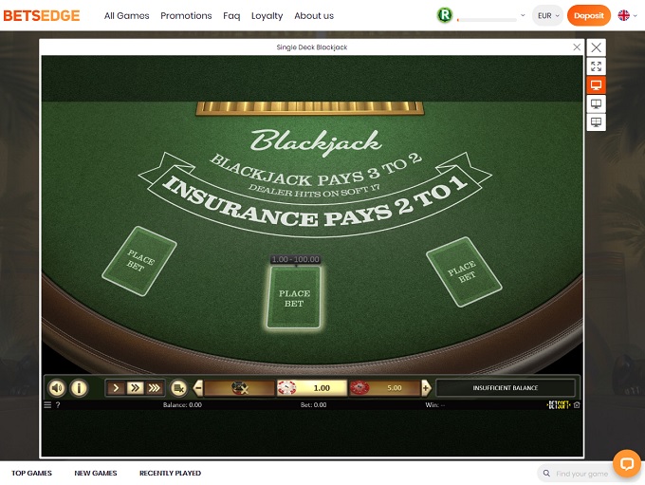Viewport: 645px width, 485px height.
Task: Select the single-screen layout icon
Action: pos(596,85)
